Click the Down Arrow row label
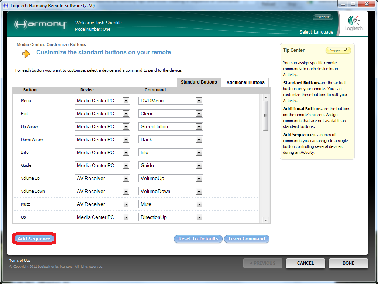 click(32, 139)
